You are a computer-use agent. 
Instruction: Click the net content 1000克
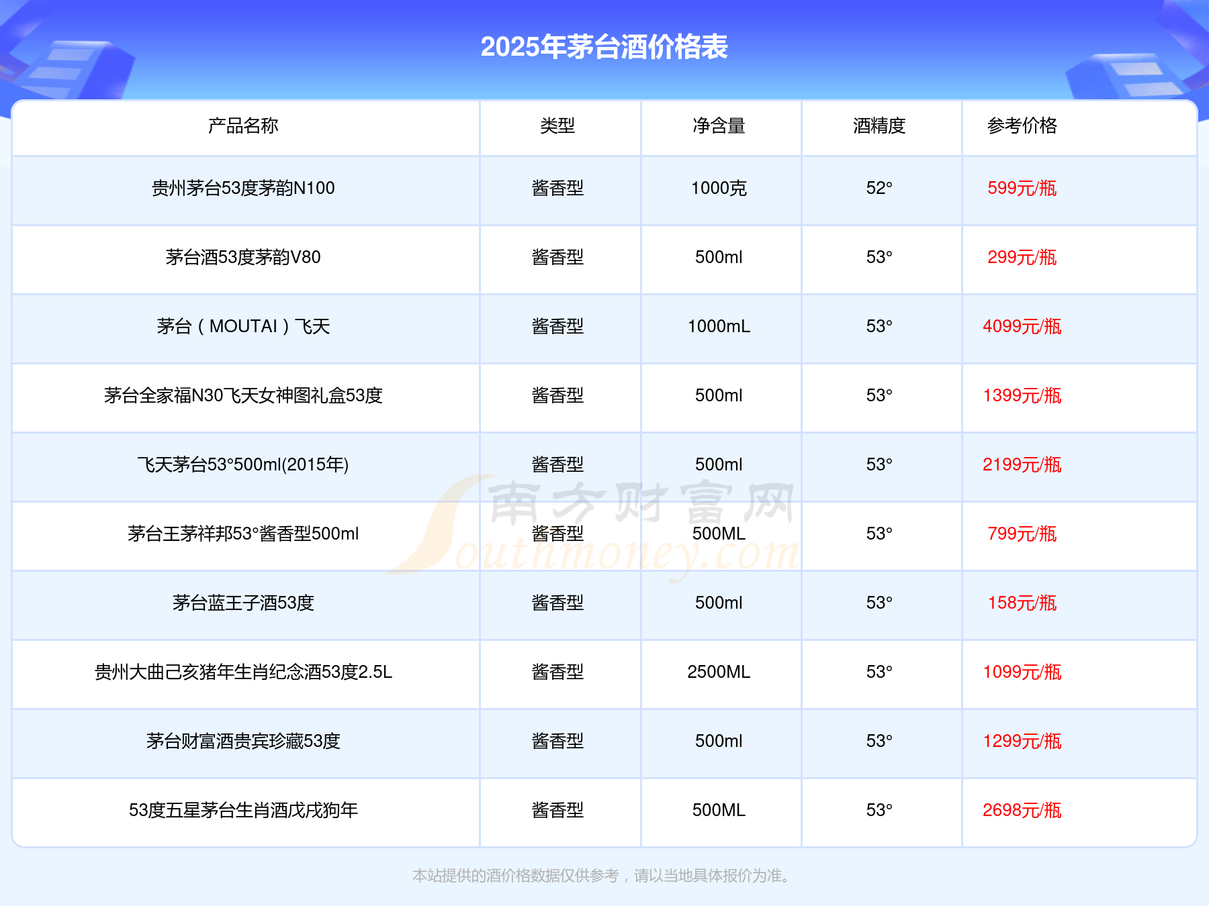(719, 188)
